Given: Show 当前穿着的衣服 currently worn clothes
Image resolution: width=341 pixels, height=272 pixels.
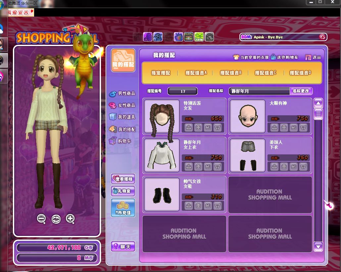Looking at the screenshot, I should tap(251, 57).
